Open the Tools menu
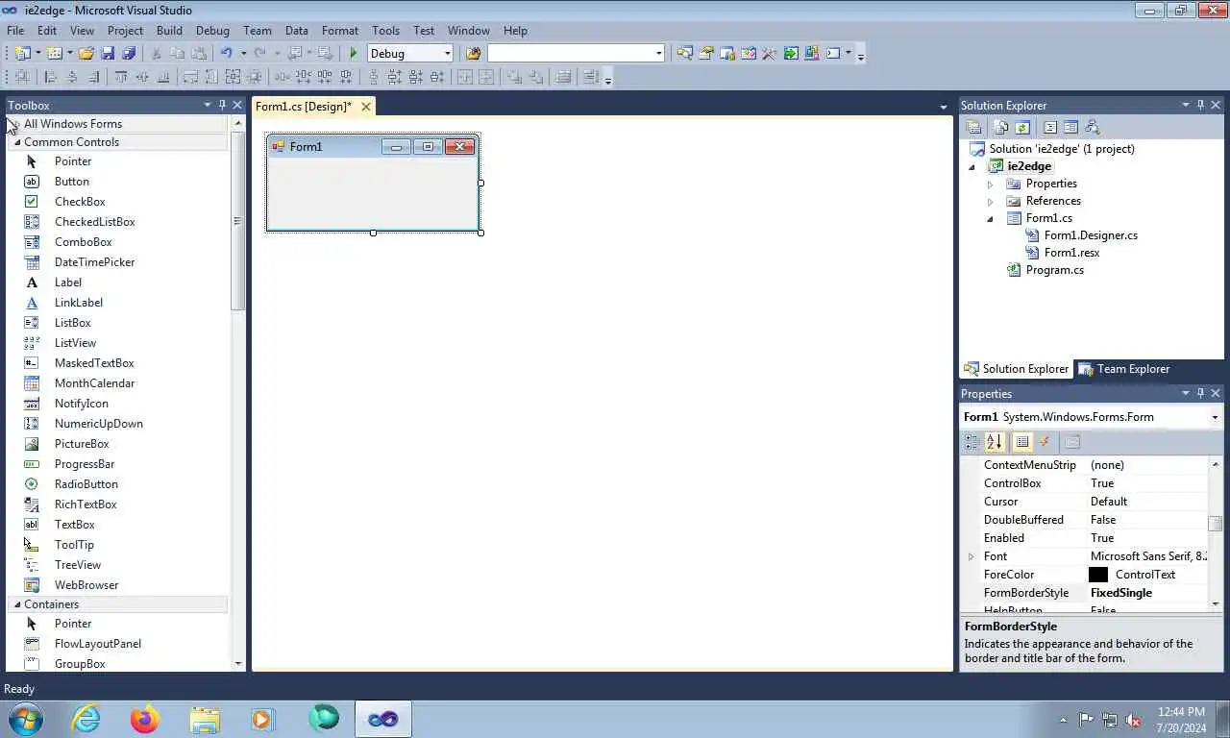This screenshot has height=738, width=1230. (x=385, y=31)
